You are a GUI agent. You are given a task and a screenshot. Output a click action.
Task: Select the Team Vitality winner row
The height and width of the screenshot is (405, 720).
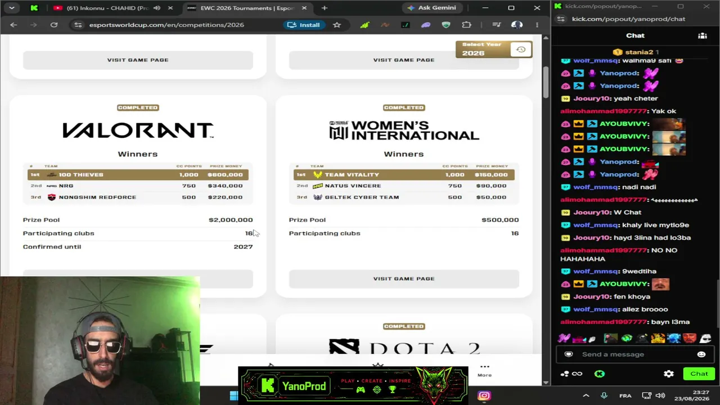click(x=404, y=174)
